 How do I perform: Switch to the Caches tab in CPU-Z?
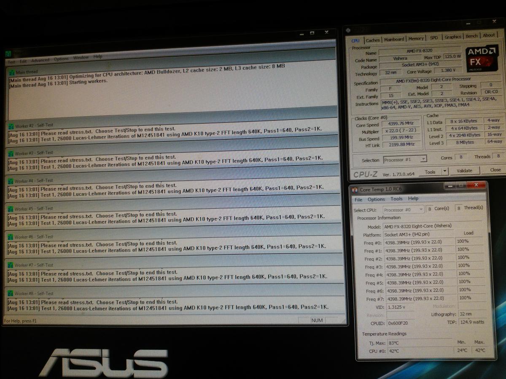(x=373, y=40)
